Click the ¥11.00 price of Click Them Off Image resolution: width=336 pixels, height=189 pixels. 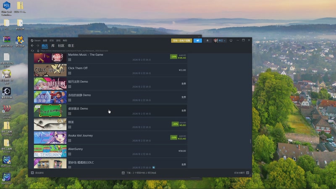coord(182,70)
